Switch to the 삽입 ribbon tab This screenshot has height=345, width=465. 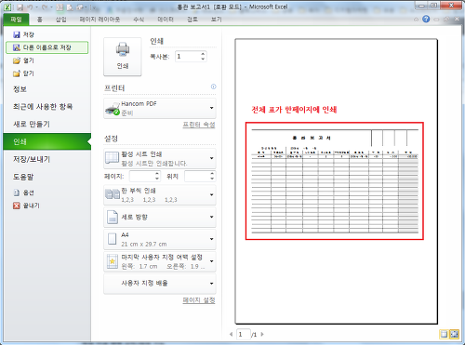pyautogui.click(x=61, y=20)
